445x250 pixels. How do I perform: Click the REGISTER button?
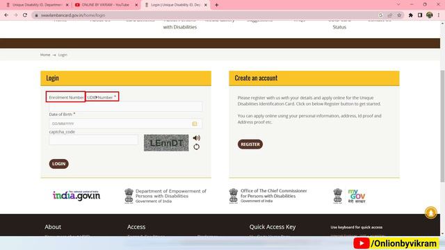pos(250,144)
